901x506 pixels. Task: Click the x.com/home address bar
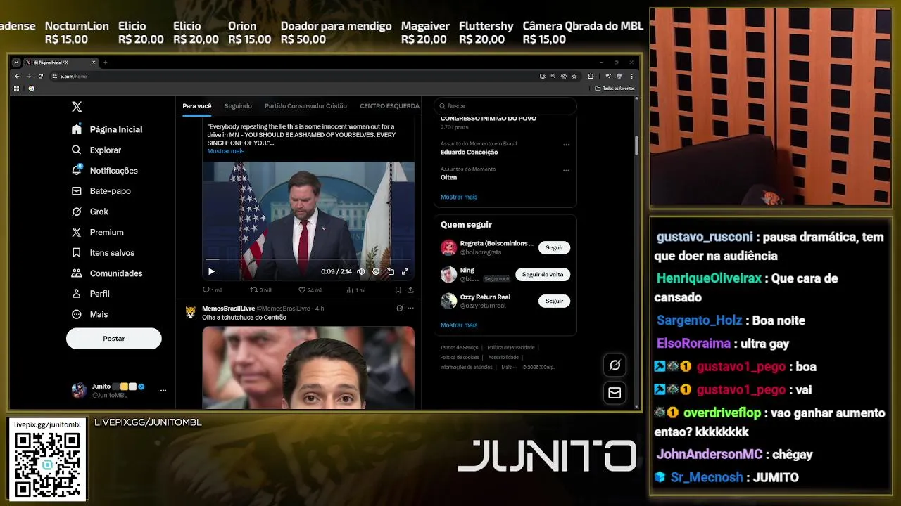pyautogui.click(x=296, y=76)
